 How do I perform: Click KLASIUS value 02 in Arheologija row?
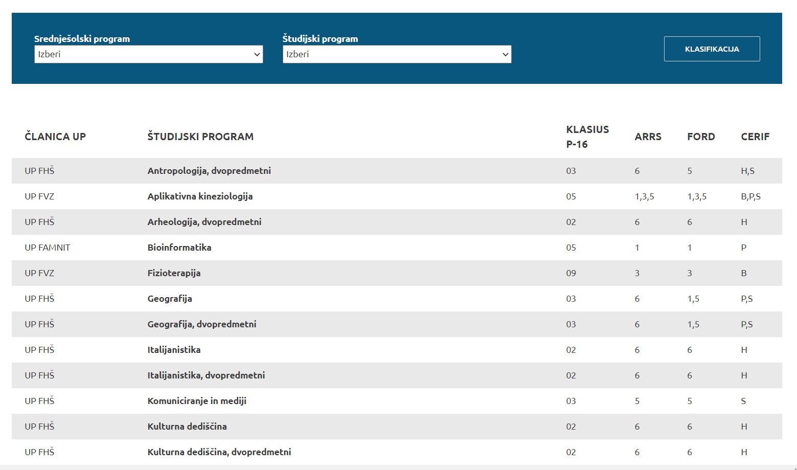(x=571, y=222)
